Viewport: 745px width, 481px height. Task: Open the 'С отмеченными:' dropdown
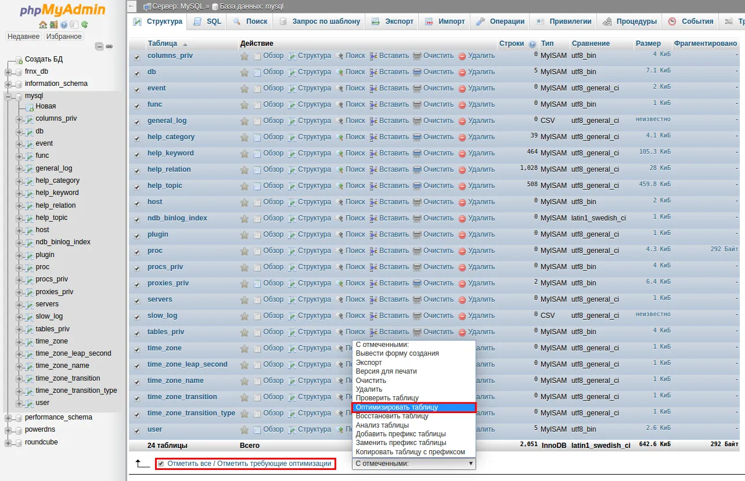point(413,464)
